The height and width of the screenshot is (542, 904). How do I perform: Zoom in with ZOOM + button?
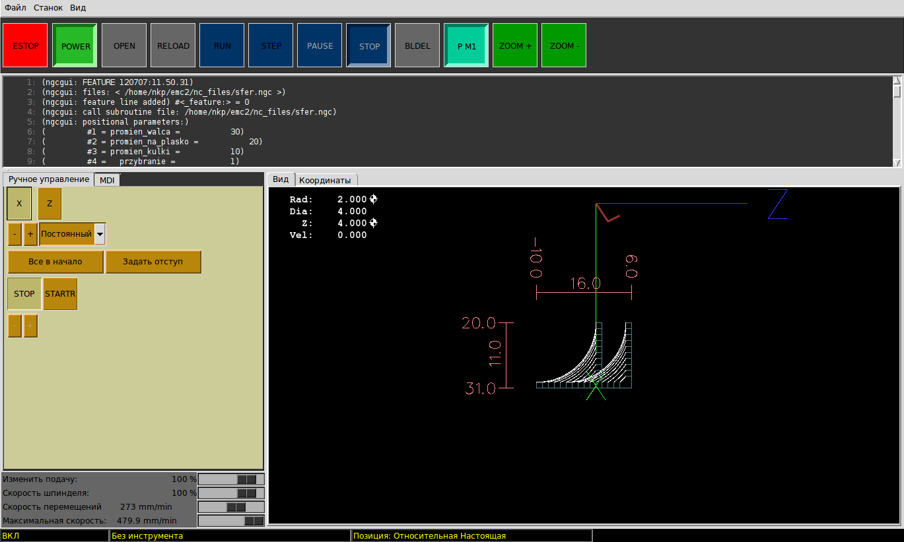(x=515, y=45)
